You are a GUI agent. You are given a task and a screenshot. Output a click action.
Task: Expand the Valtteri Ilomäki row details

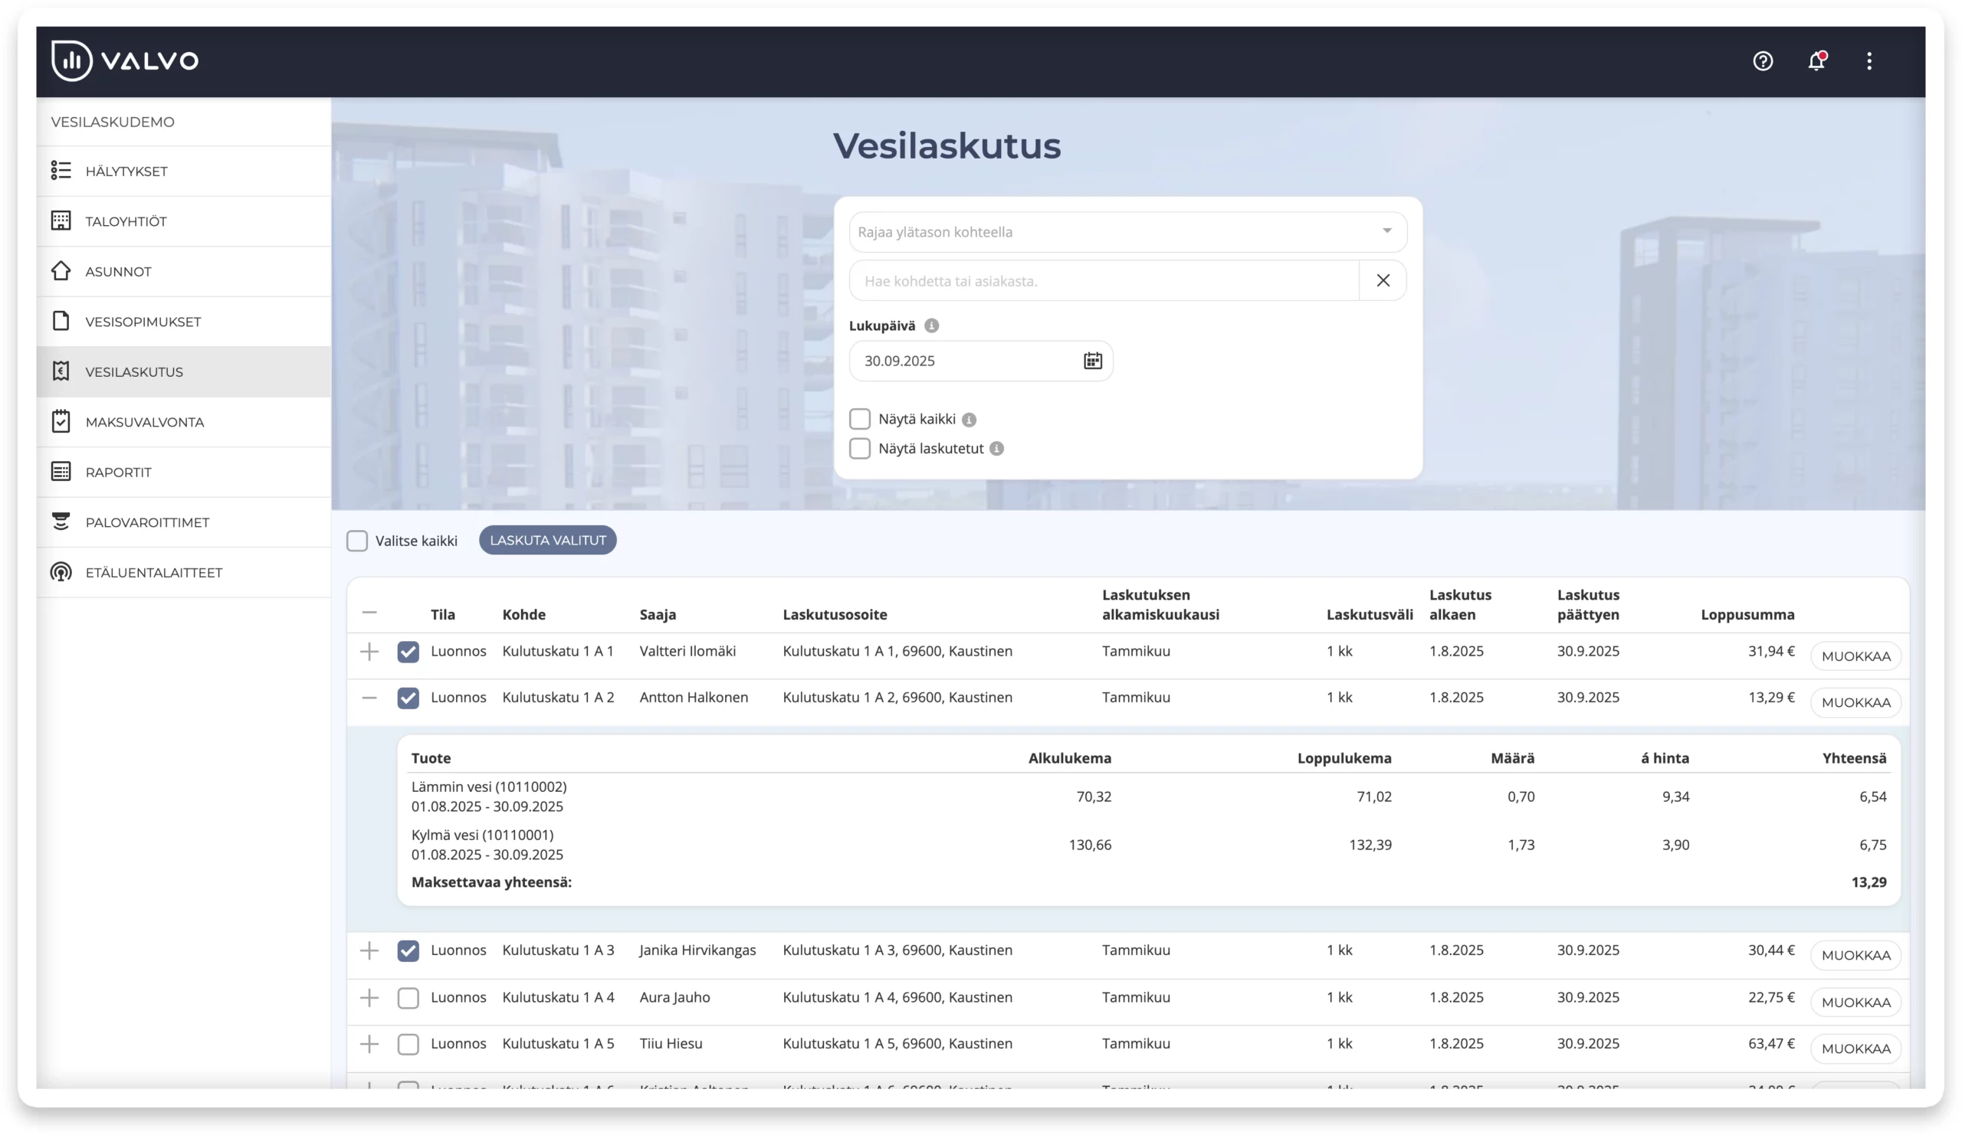pyautogui.click(x=369, y=651)
